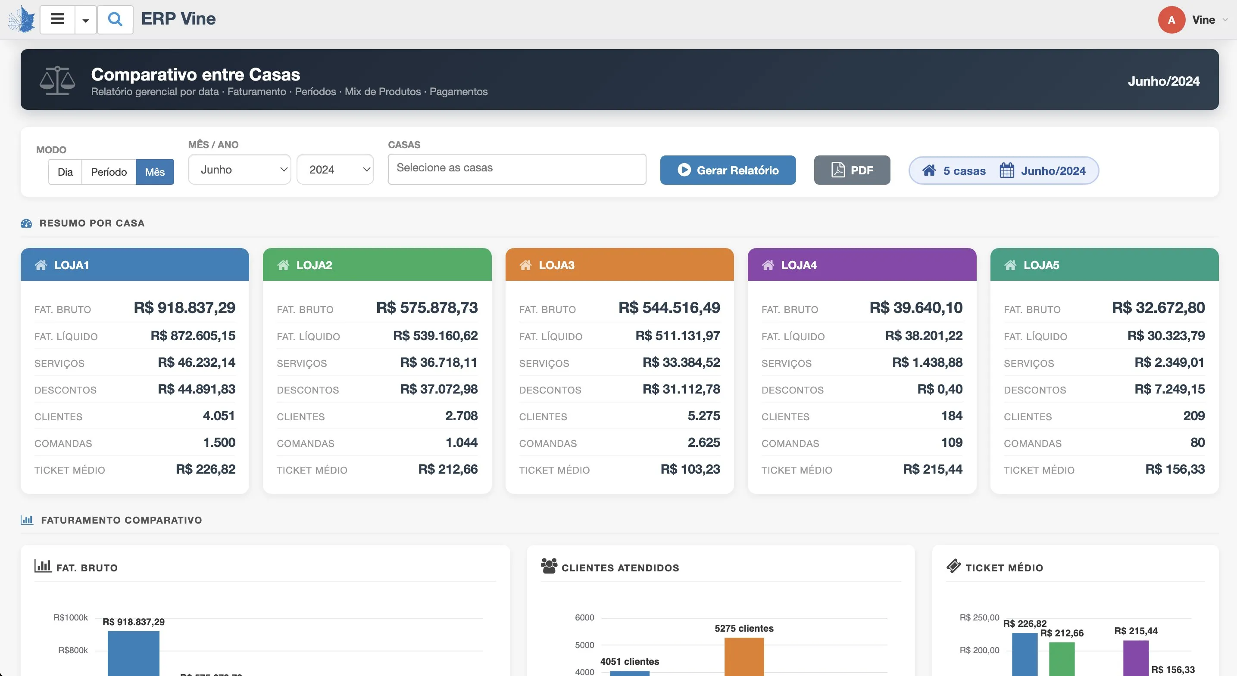Click the PDF file icon
Viewport: 1237px width, 676px height.
click(838, 170)
